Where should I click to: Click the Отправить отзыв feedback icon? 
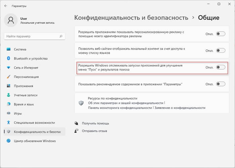(x=76, y=131)
